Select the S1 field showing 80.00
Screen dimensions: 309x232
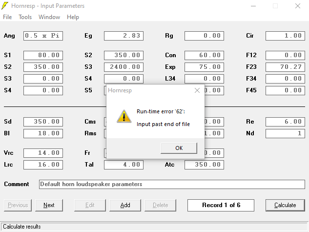coord(43,55)
